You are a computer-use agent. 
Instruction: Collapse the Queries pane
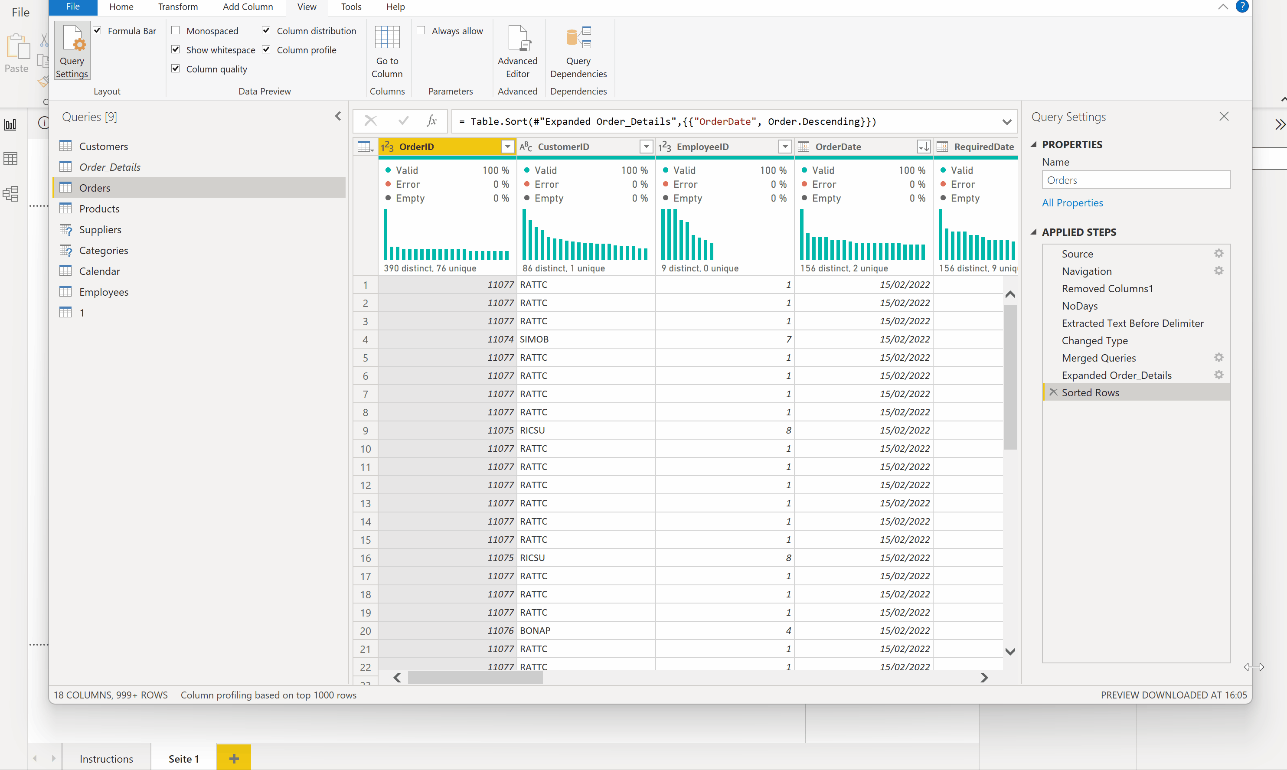click(x=338, y=116)
